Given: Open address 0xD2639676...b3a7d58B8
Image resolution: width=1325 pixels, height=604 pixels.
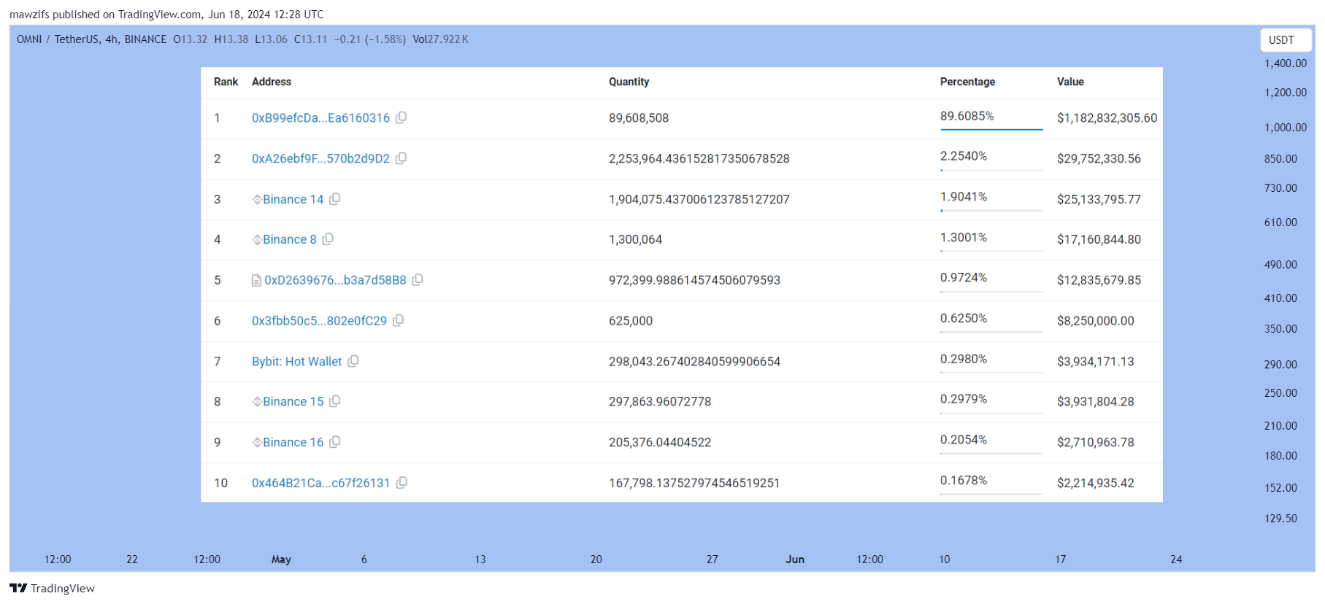Looking at the screenshot, I should (335, 280).
